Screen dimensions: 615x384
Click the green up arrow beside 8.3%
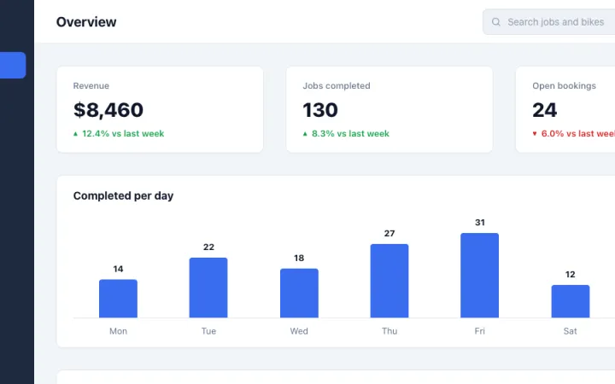coord(305,134)
